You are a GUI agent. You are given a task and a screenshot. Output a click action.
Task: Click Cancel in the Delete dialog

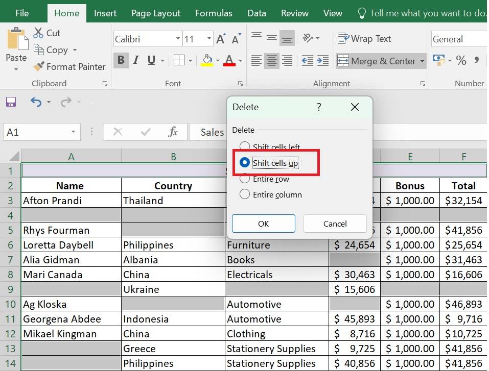[x=335, y=224]
